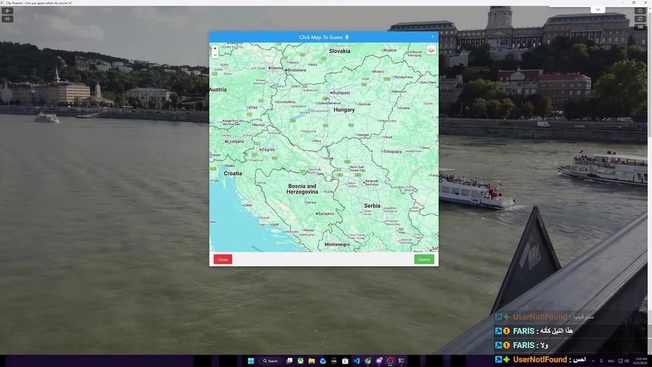Switch the ENG input language

611,361
